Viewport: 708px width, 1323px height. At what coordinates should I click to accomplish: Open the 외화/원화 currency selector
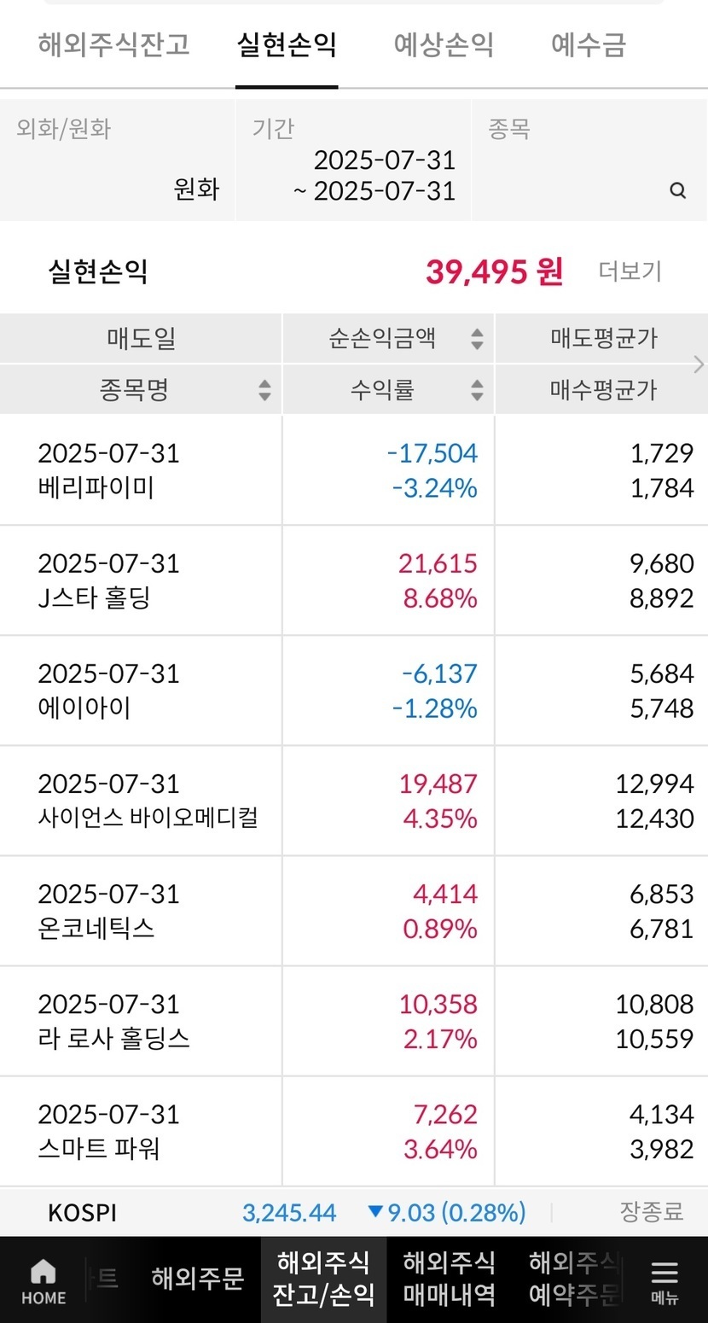tap(118, 160)
